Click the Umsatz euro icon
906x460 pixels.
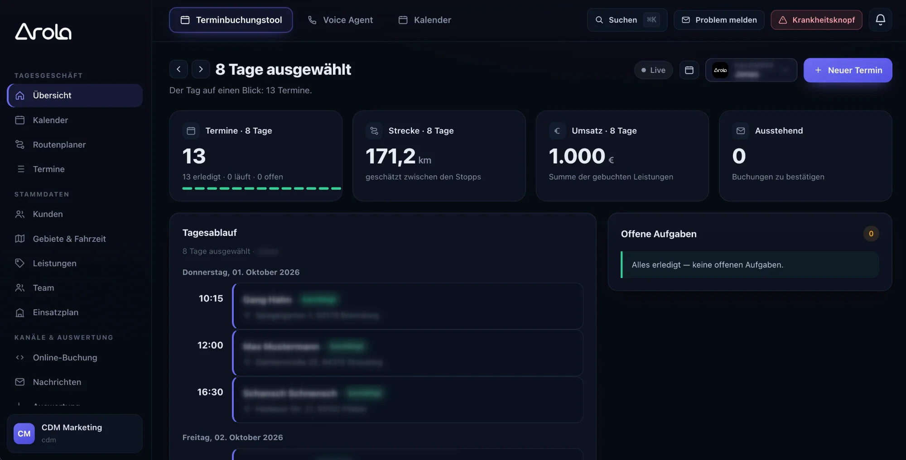click(x=557, y=131)
